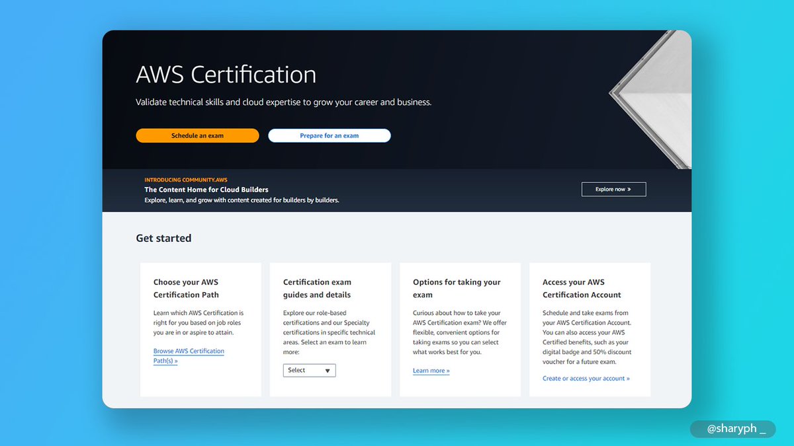Click paragraph starting Learn which AWS Certification
The image size is (794, 446).
tap(198, 323)
